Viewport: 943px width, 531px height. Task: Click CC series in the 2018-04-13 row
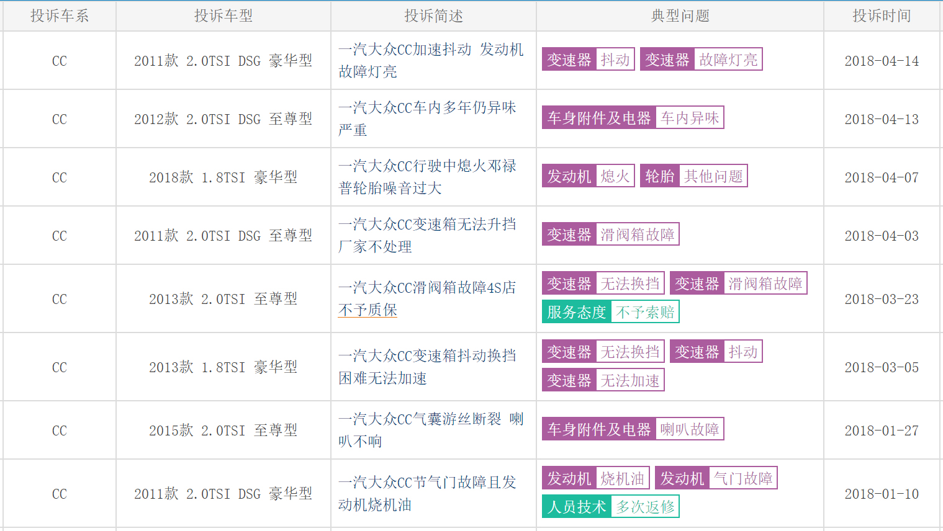pos(60,119)
